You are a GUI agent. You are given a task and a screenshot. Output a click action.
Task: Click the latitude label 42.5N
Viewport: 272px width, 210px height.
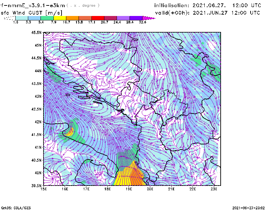[36, 109]
